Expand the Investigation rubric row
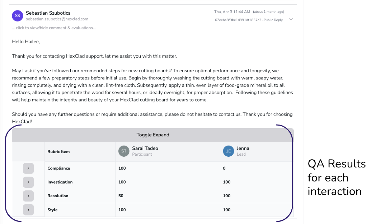The width and height of the screenshot is (371, 224). (x=28, y=182)
